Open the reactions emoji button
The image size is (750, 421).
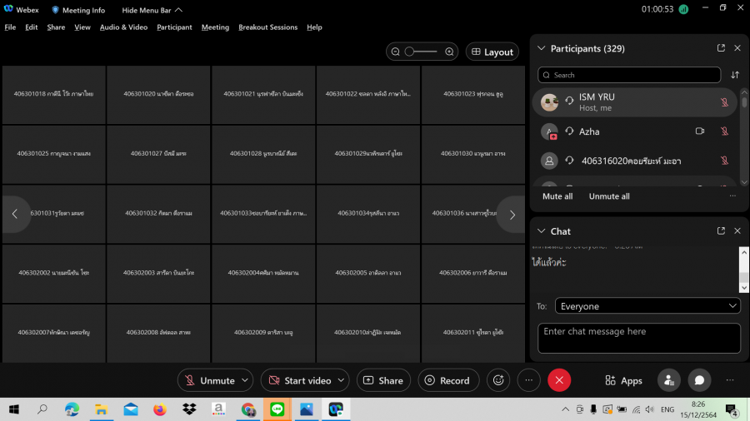coord(499,380)
